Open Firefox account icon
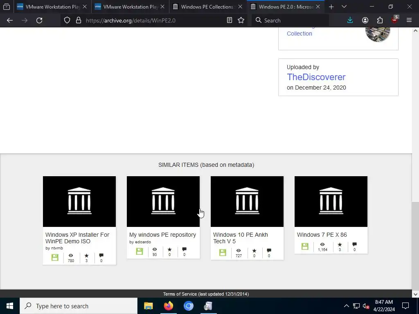This screenshot has width=419, height=314. click(365, 20)
